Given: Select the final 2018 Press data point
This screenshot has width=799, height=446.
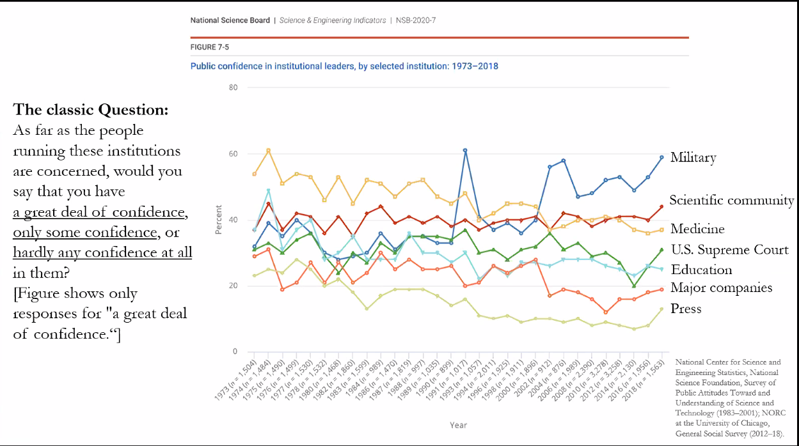Looking at the screenshot, I should pyautogui.click(x=661, y=309).
